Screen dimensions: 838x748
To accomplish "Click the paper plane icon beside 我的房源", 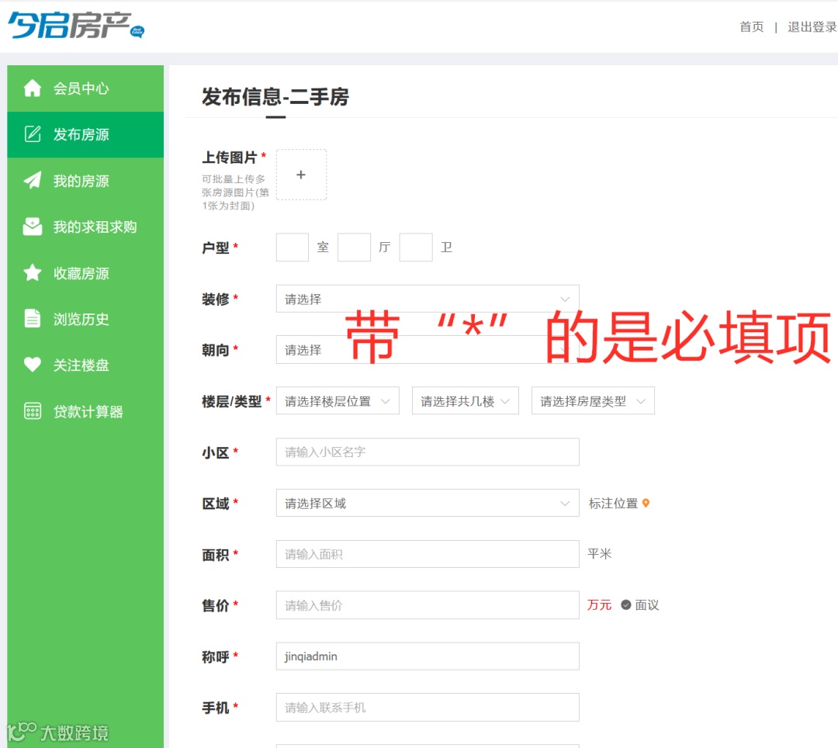I will (33, 181).
